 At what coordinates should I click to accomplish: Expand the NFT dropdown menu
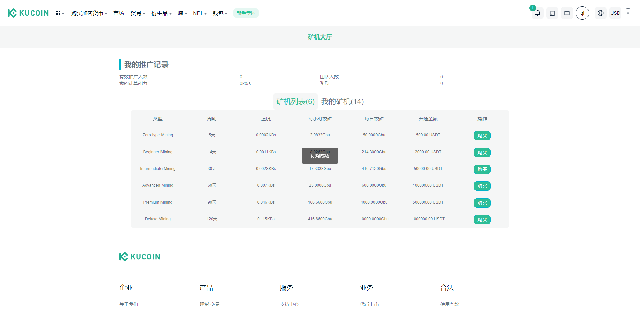200,13
